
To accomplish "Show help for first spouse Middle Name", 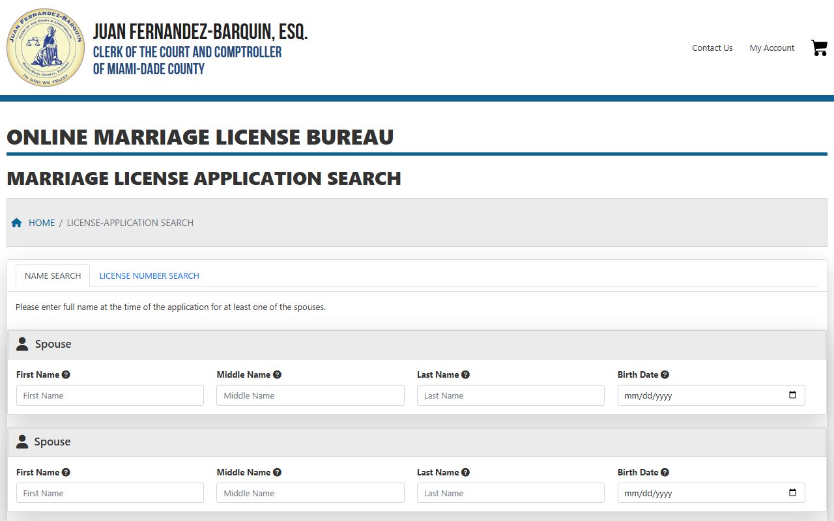I will coord(277,374).
